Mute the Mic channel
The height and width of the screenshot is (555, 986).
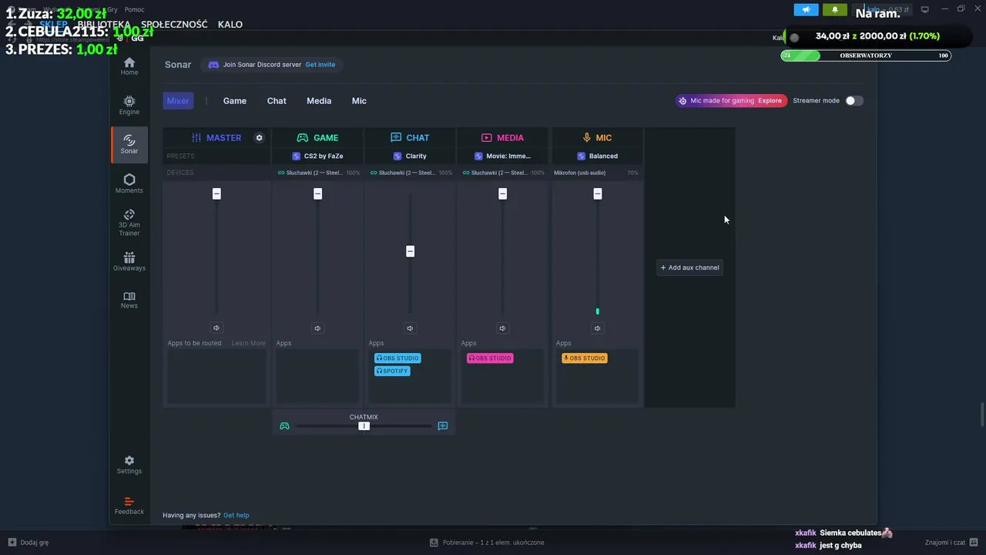(x=597, y=328)
